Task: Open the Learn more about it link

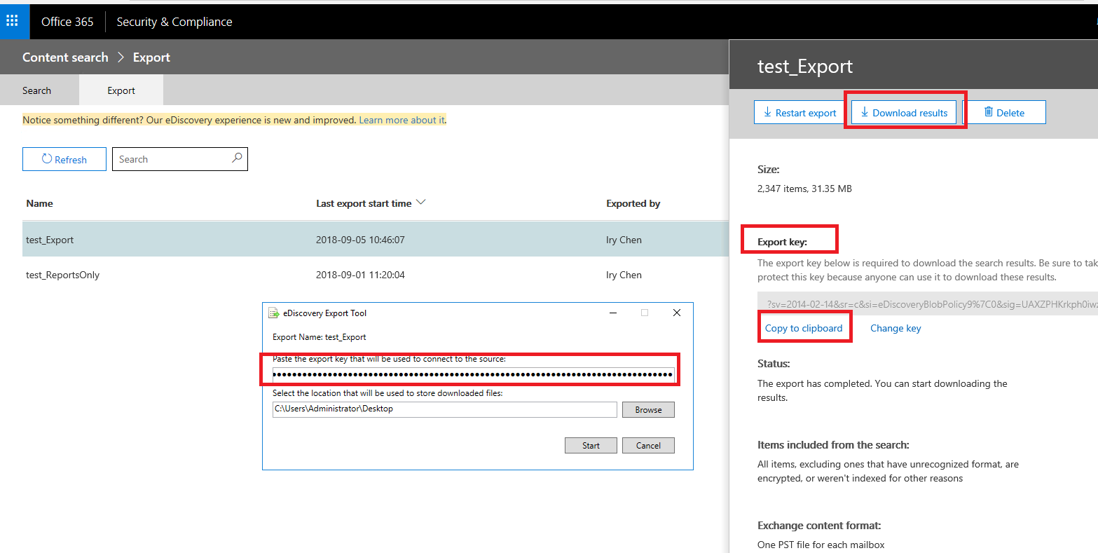Action: click(402, 120)
